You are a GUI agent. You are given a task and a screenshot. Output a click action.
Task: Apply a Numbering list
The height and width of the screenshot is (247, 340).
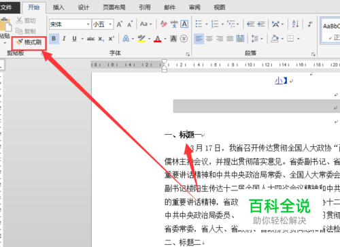[215, 24]
